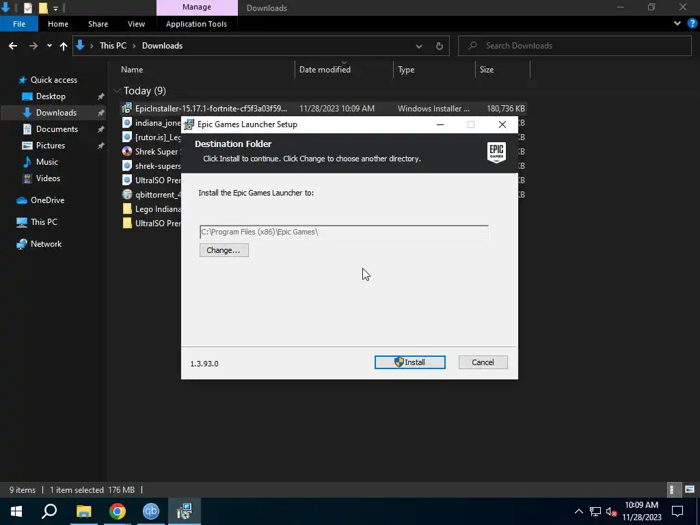
Task: Click the Search Downloads box
Action: click(x=574, y=46)
